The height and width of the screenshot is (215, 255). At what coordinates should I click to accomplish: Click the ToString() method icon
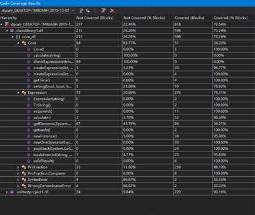[x=29, y=105]
